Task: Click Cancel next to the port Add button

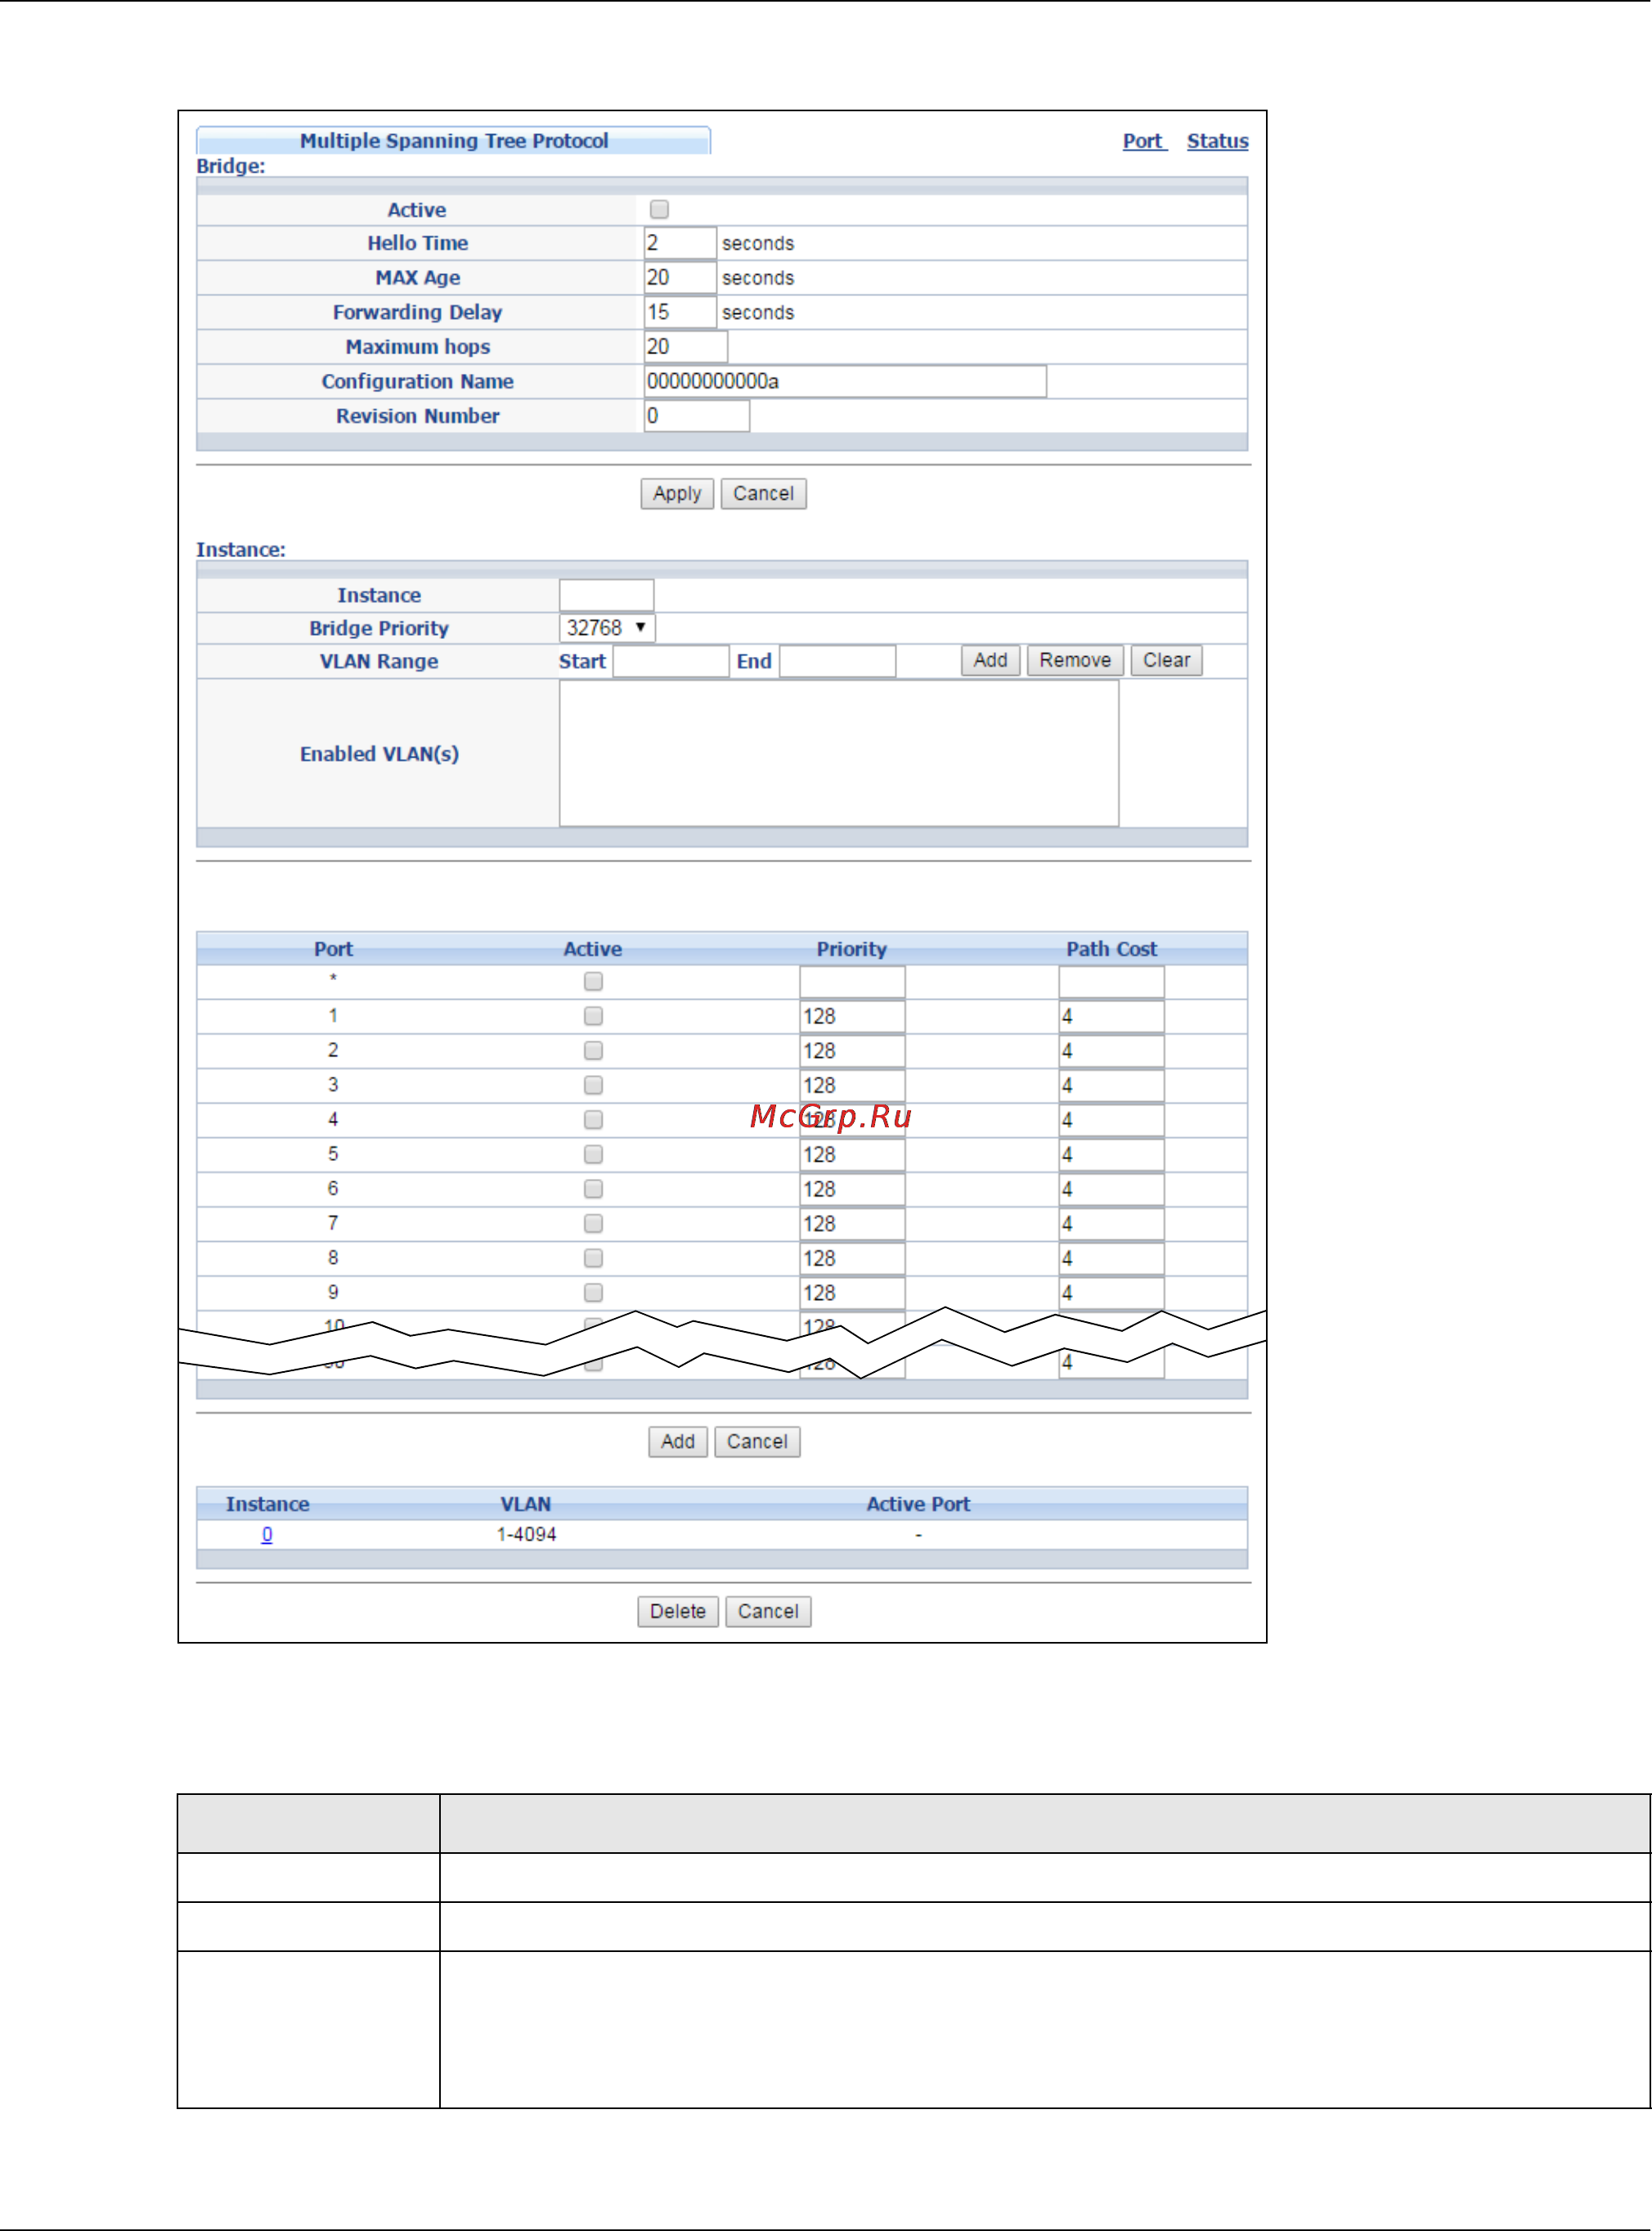Action: pos(757,1442)
